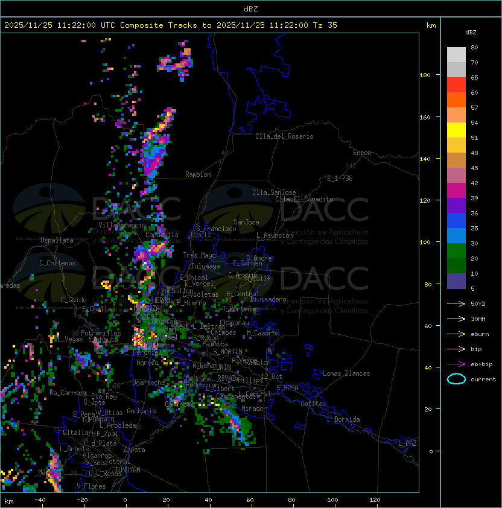Click the 'Clla.El_Cavadito' map label
502x508 pixels.
coord(304,199)
